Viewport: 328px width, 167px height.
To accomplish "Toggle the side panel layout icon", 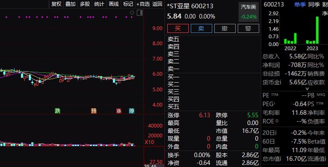I will click(x=138, y=13).
